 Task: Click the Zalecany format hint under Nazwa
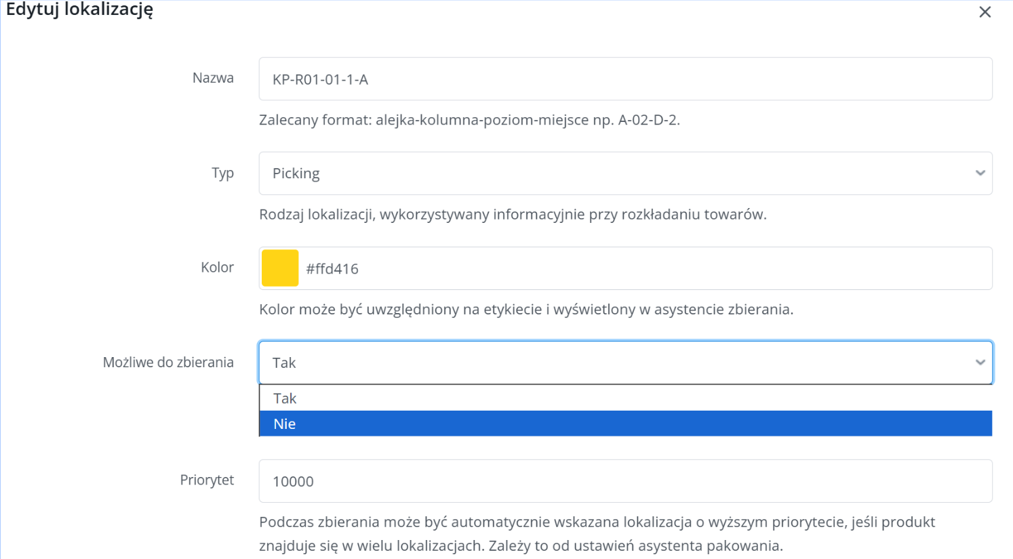tap(469, 120)
